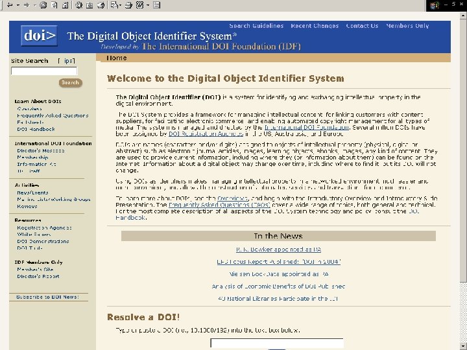This screenshot has width=467, height=350.
Task: Click the Site Search text field
Action: coord(44,71)
